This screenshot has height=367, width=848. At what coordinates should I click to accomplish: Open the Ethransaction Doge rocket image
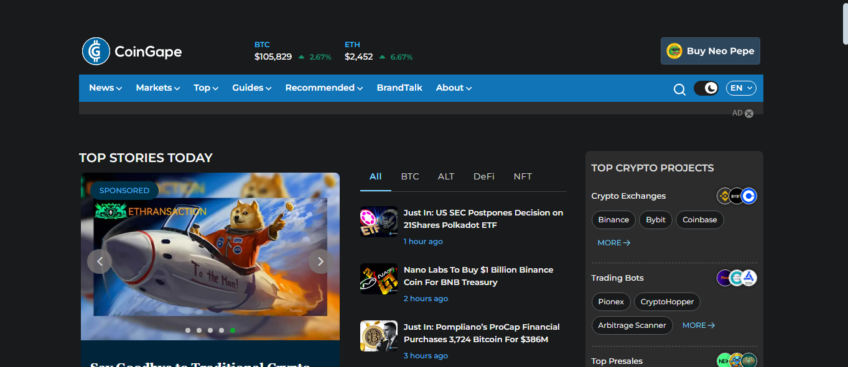210,256
